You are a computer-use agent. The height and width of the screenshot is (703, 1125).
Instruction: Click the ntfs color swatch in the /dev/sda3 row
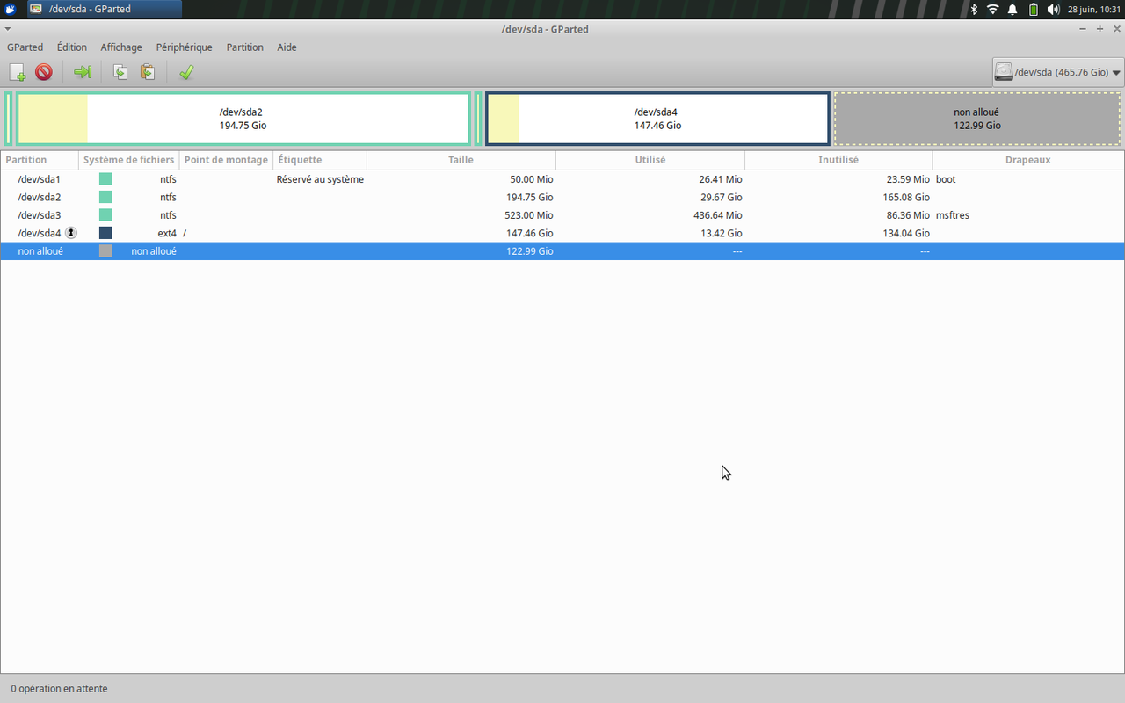[105, 215]
